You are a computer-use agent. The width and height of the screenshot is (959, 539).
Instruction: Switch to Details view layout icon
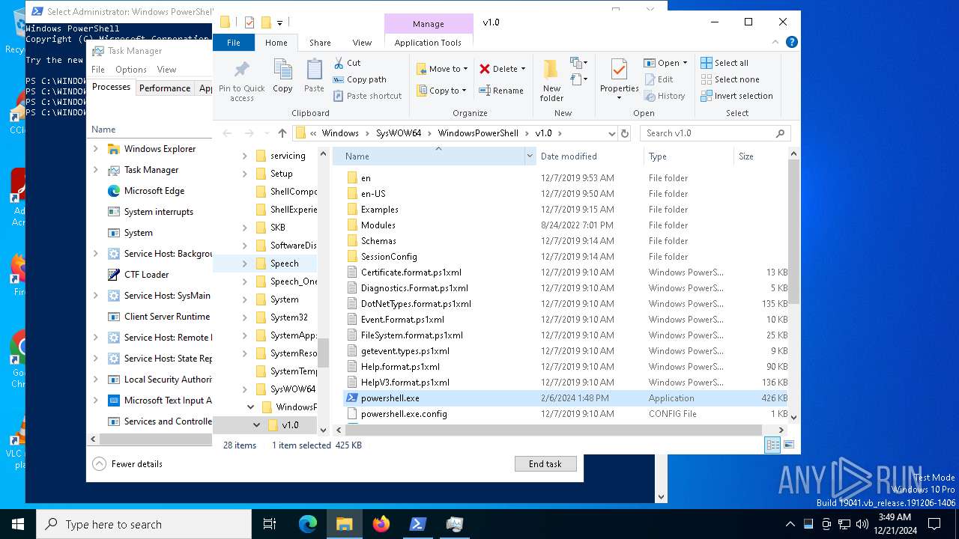[x=772, y=445]
